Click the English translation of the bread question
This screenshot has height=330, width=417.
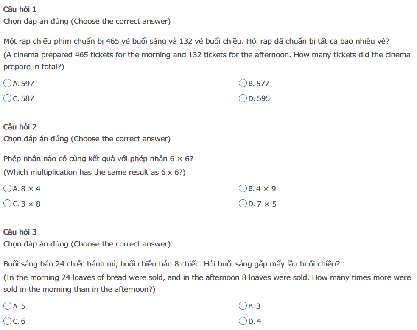pos(207,277)
